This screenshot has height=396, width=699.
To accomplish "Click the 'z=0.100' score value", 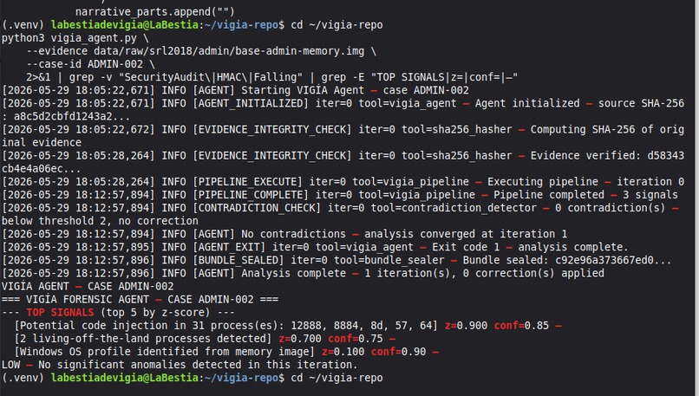I will tap(343, 352).
